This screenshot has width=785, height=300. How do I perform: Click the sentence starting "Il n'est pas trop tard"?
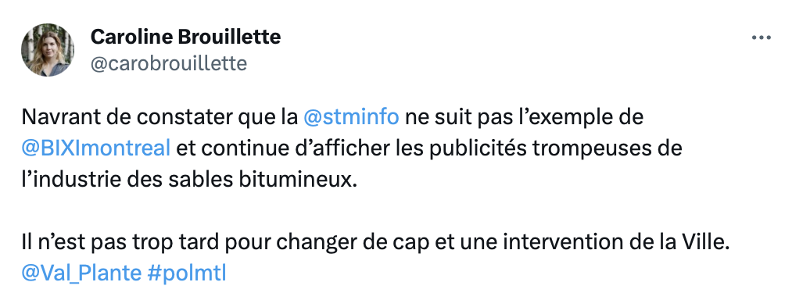click(374, 242)
